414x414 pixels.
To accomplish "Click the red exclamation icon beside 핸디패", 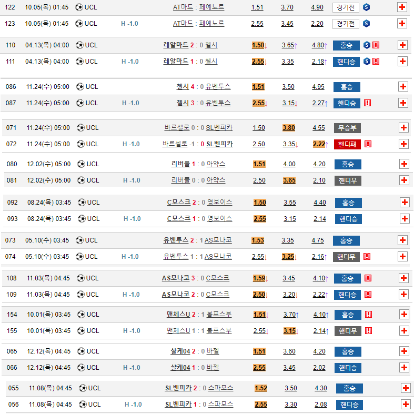I will click(368, 144).
